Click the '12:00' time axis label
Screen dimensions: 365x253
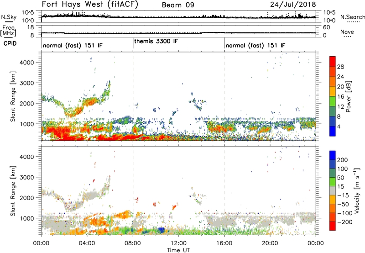(178, 243)
